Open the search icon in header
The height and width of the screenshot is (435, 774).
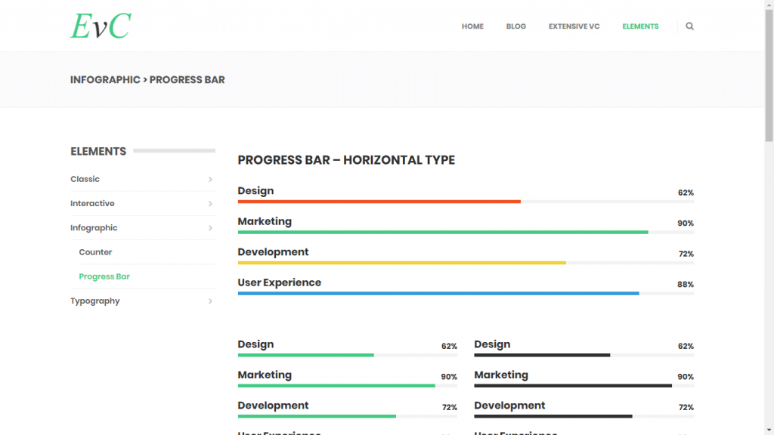click(x=689, y=26)
